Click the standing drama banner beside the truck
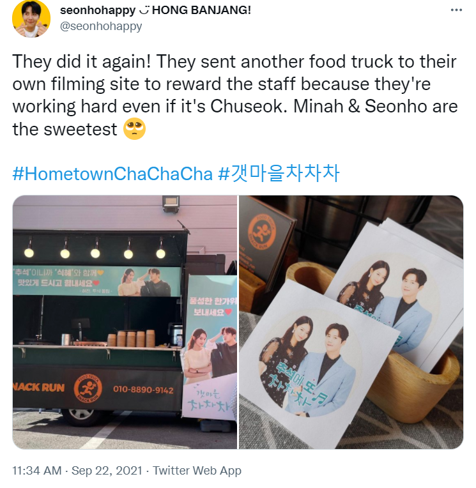This screenshot has width=476, height=488. coord(209,348)
